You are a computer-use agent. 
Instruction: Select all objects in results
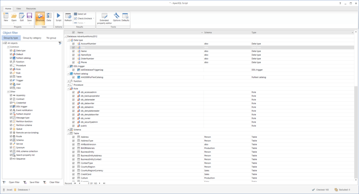80,14
